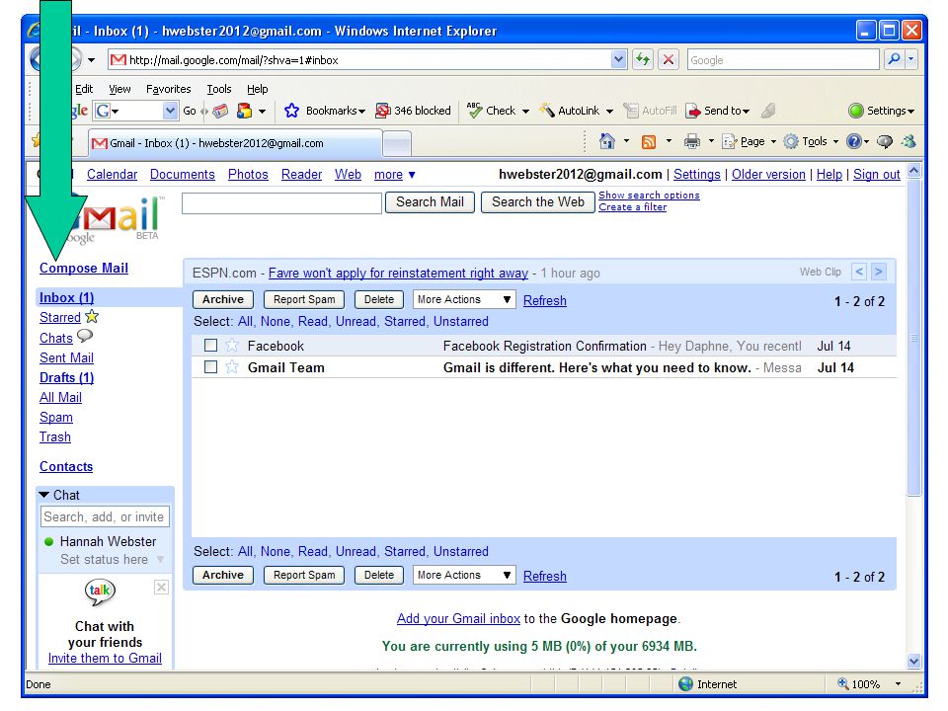This screenshot has height=711, width=948.
Task: Click the Gmail search input field
Action: tap(281, 203)
